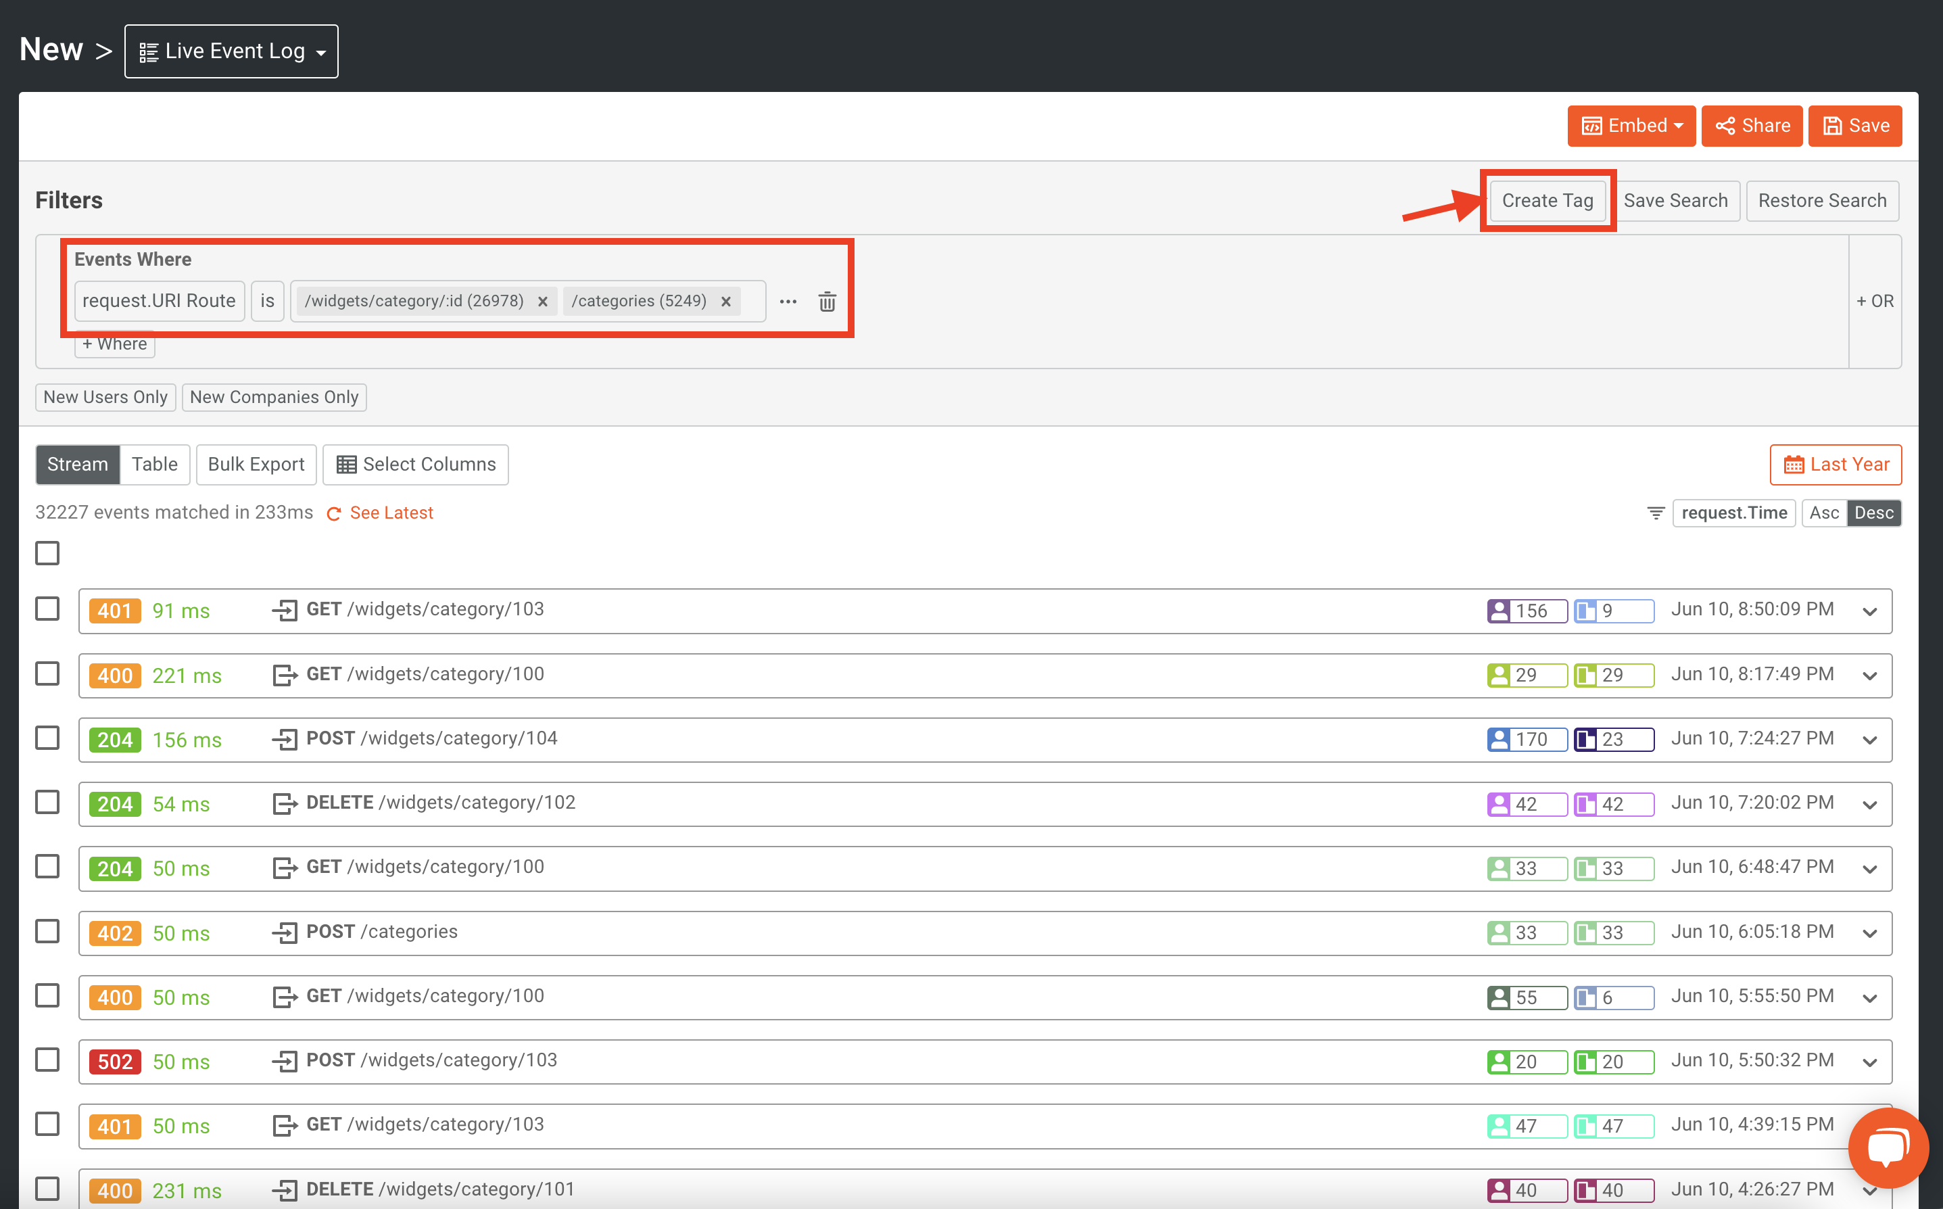
Task: Click the Create Tag button
Action: point(1547,201)
